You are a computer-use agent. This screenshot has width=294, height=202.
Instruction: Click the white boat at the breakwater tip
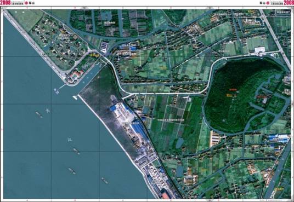75,97
